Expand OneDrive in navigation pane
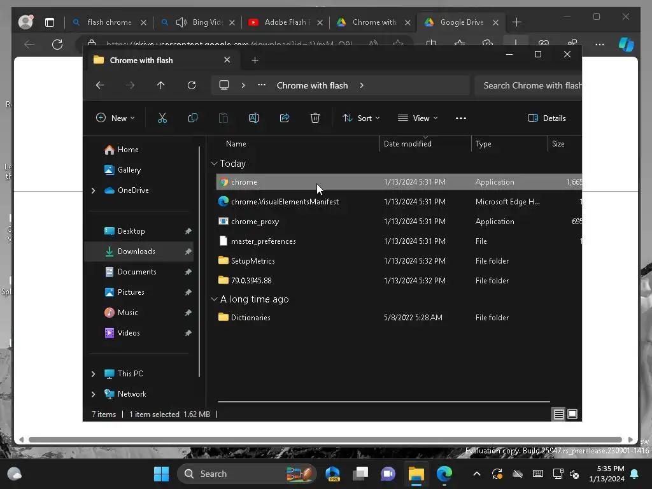 [93, 190]
